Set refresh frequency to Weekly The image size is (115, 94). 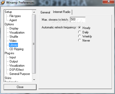pos(85,36)
